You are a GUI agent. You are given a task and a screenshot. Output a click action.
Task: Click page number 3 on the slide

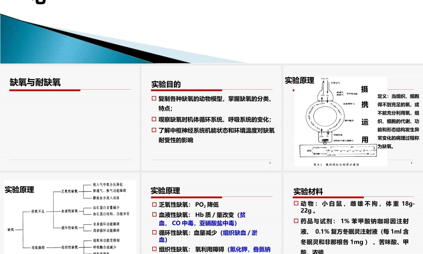(270, 163)
